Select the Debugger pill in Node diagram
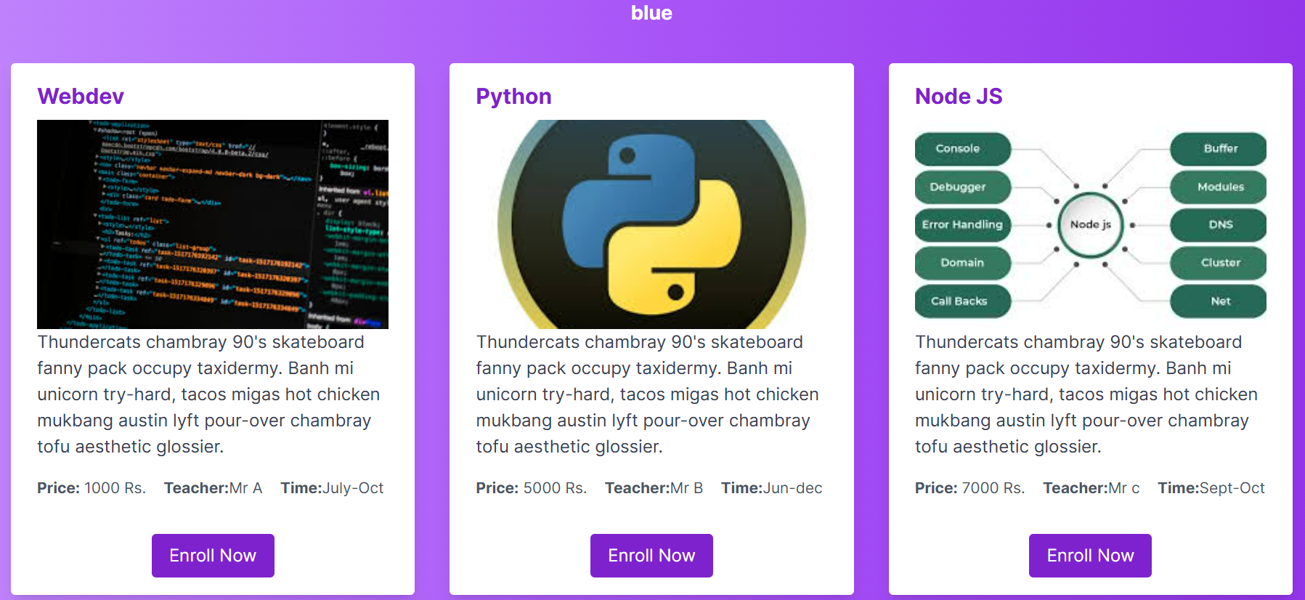The width and height of the screenshot is (1305, 600). coord(962,187)
